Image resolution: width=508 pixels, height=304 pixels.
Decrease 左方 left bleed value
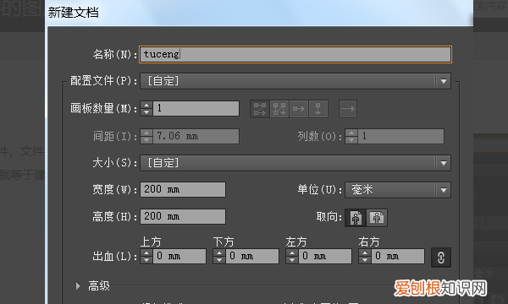point(292,260)
